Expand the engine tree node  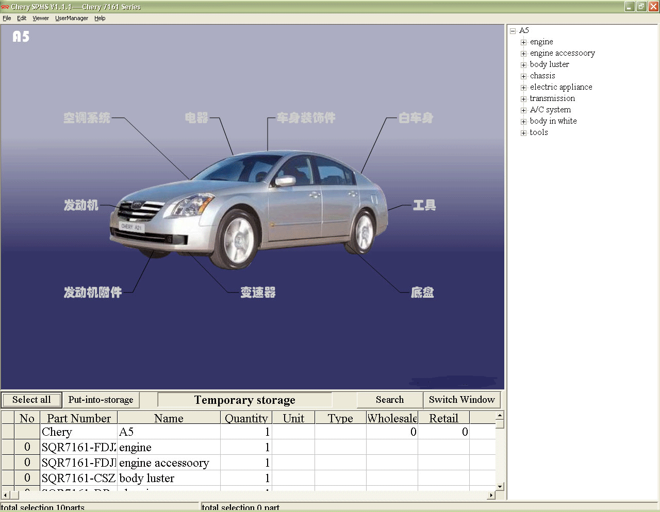[523, 42]
